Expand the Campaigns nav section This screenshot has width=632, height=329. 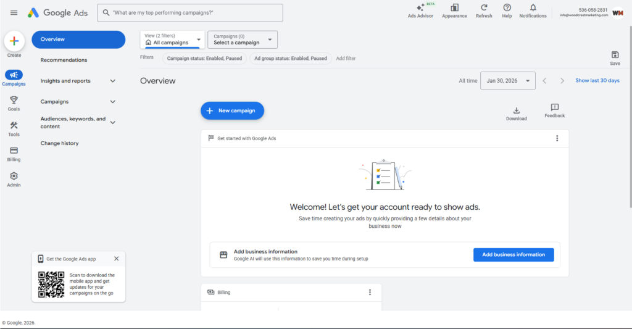click(x=112, y=102)
